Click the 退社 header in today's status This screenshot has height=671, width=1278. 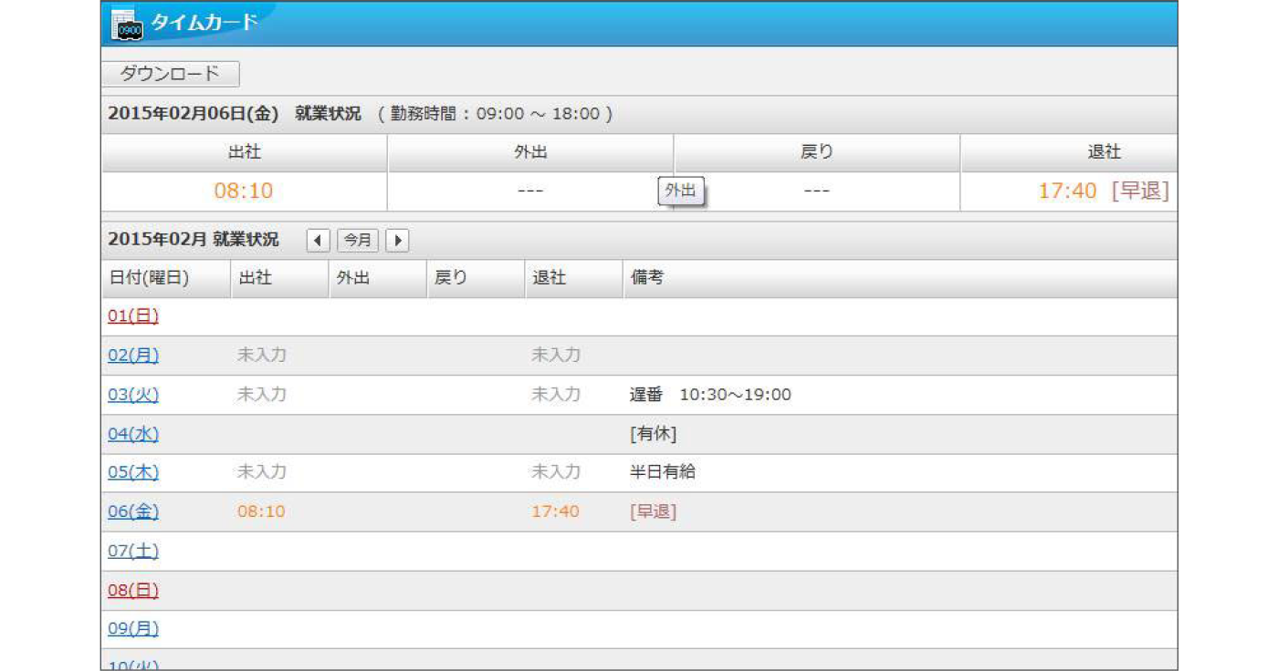(1069, 153)
